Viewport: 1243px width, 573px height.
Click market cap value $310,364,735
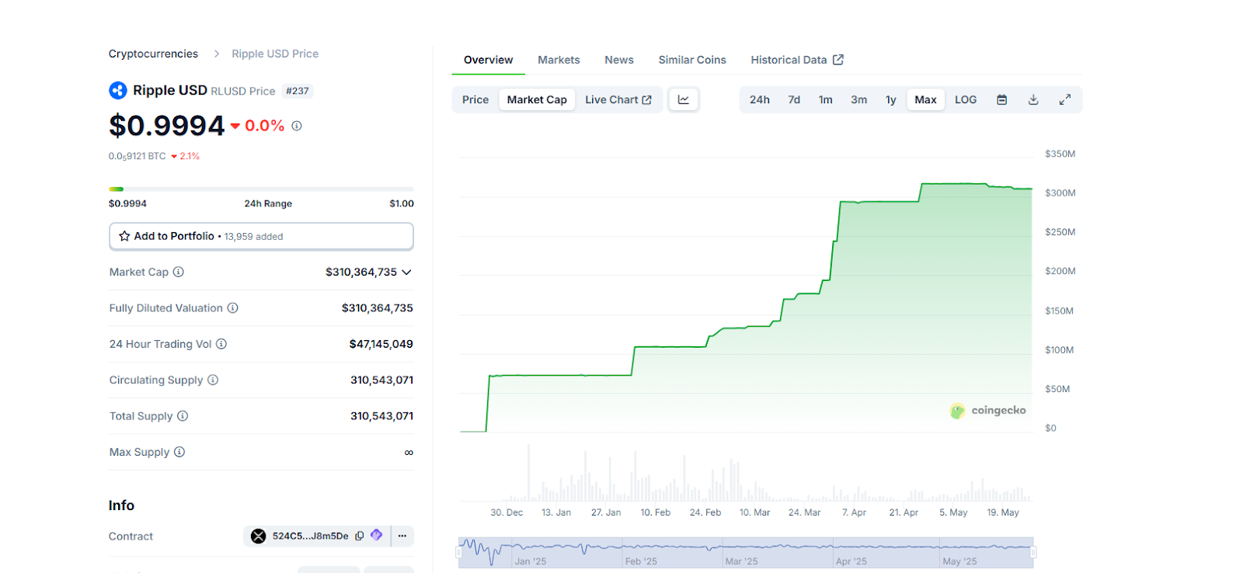[x=361, y=272]
